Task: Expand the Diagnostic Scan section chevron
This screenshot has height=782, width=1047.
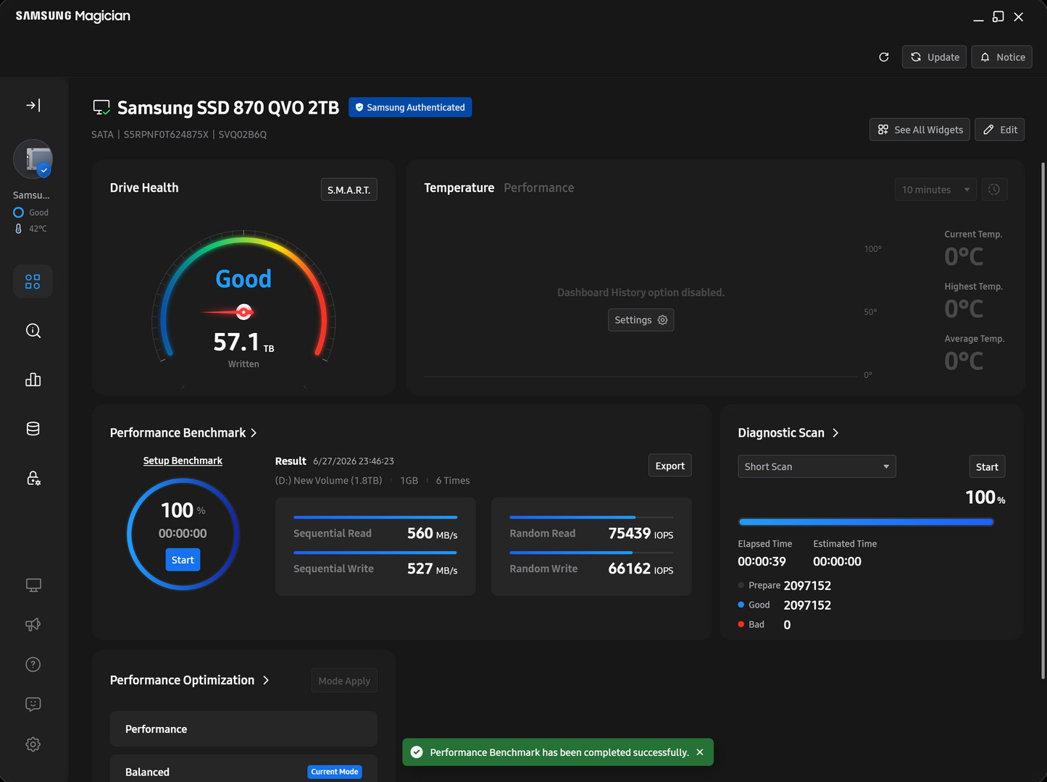Action: click(835, 433)
